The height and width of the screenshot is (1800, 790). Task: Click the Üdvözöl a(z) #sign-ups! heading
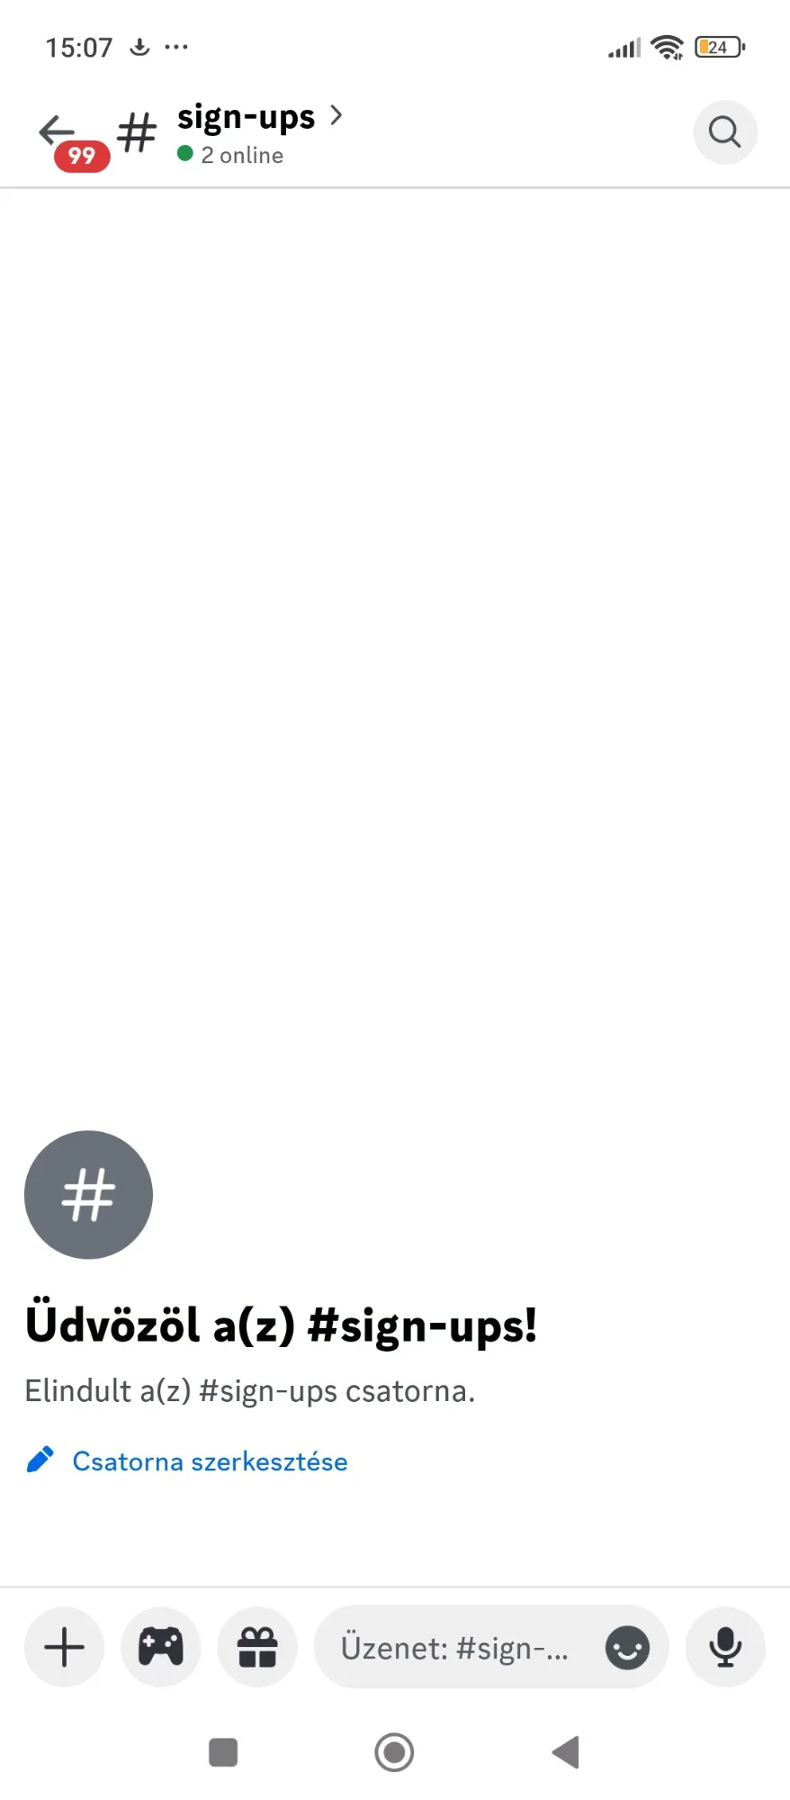click(x=281, y=1325)
